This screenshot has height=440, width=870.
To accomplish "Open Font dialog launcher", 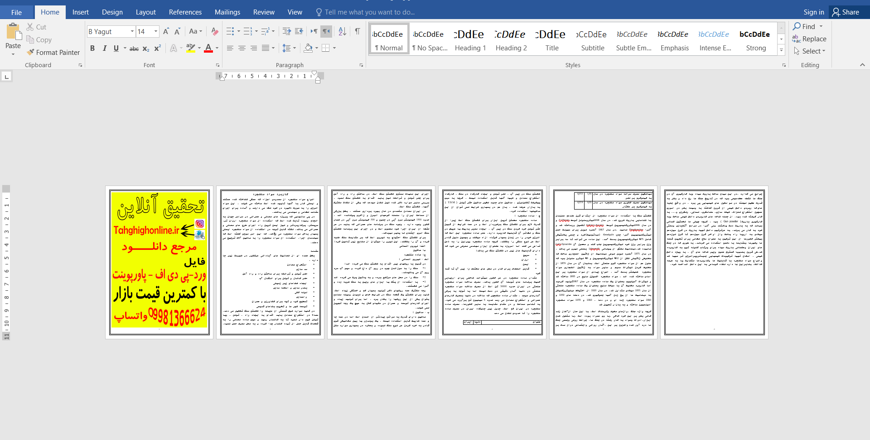I will 217,65.
